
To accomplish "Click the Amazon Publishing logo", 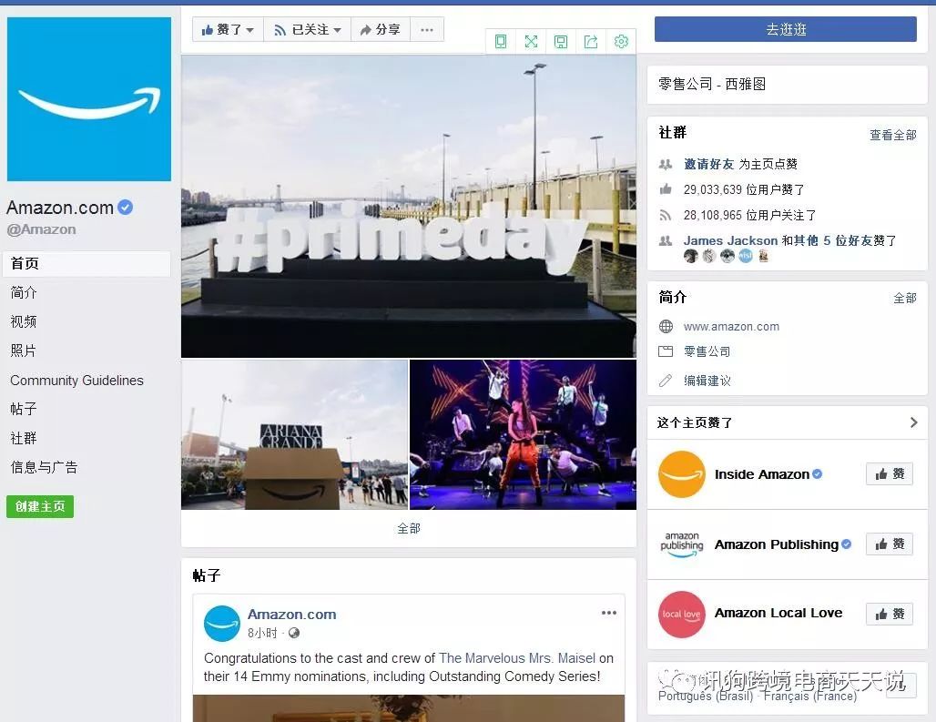I will coord(682,544).
